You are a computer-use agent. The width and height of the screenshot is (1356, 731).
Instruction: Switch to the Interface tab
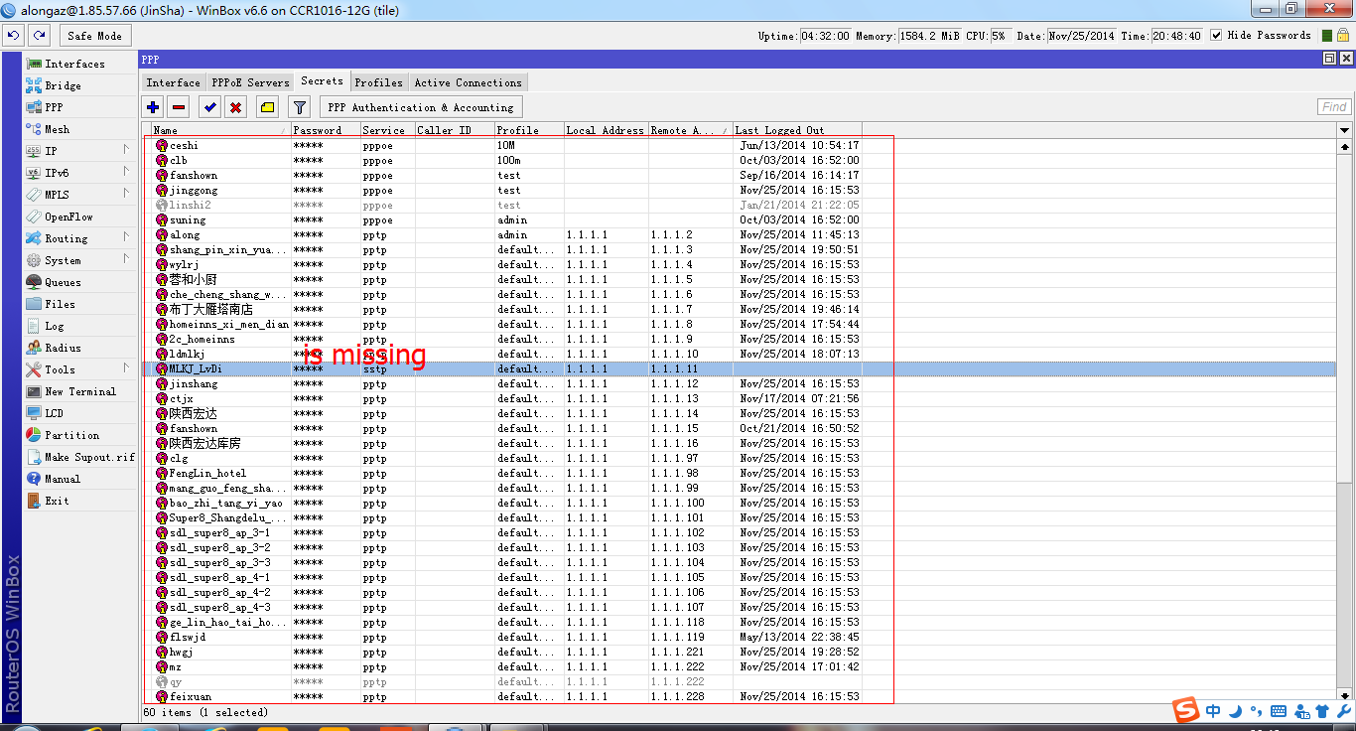click(174, 82)
